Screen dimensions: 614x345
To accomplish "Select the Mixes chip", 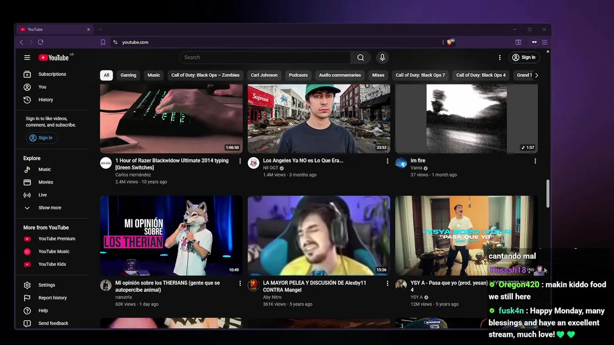I will tap(378, 75).
